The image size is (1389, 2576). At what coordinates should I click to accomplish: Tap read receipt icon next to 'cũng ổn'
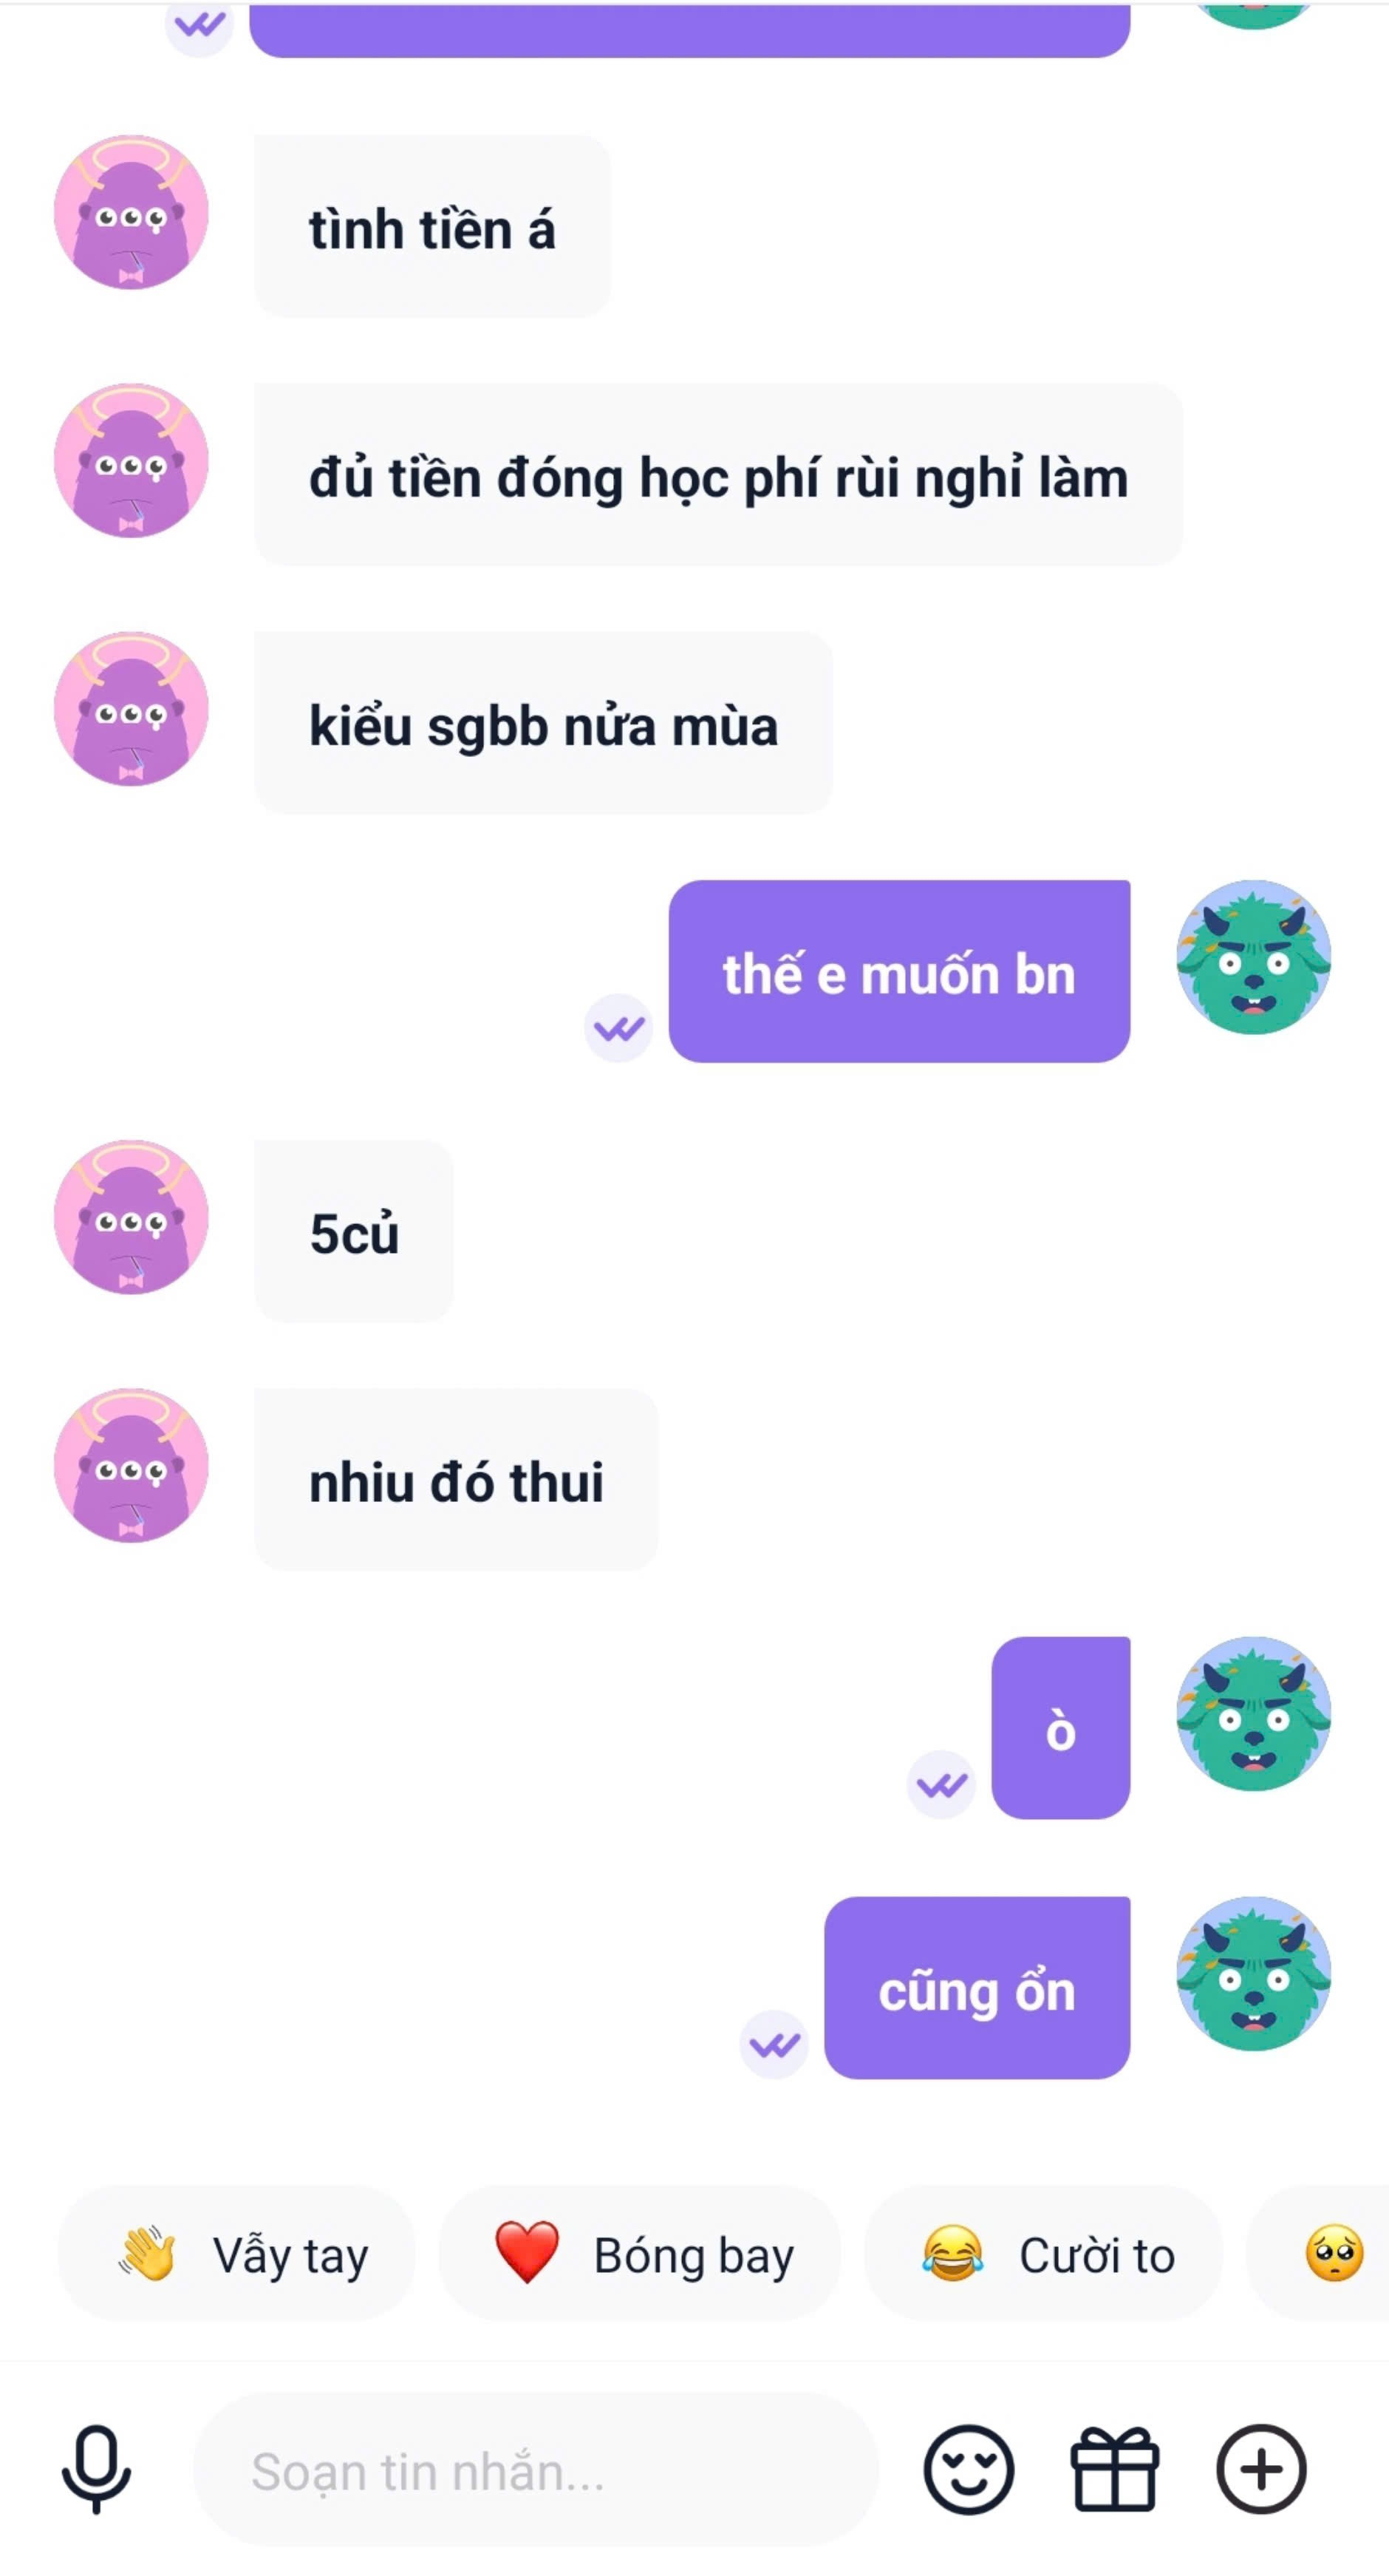point(774,2045)
